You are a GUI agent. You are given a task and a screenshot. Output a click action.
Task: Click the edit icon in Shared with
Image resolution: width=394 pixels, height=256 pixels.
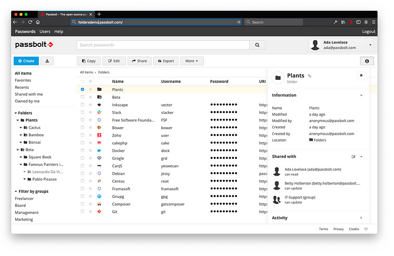[x=353, y=156]
